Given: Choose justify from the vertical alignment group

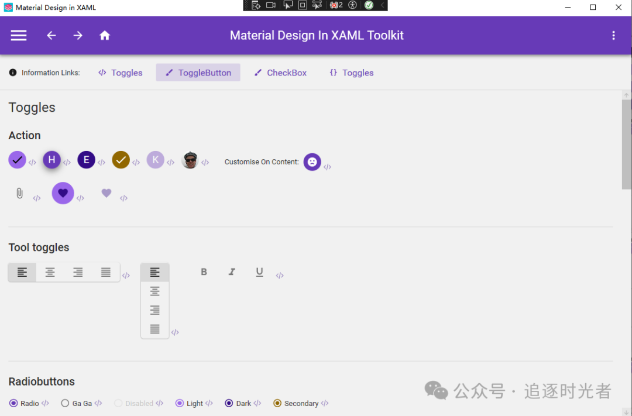Looking at the screenshot, I should [154, 329].
